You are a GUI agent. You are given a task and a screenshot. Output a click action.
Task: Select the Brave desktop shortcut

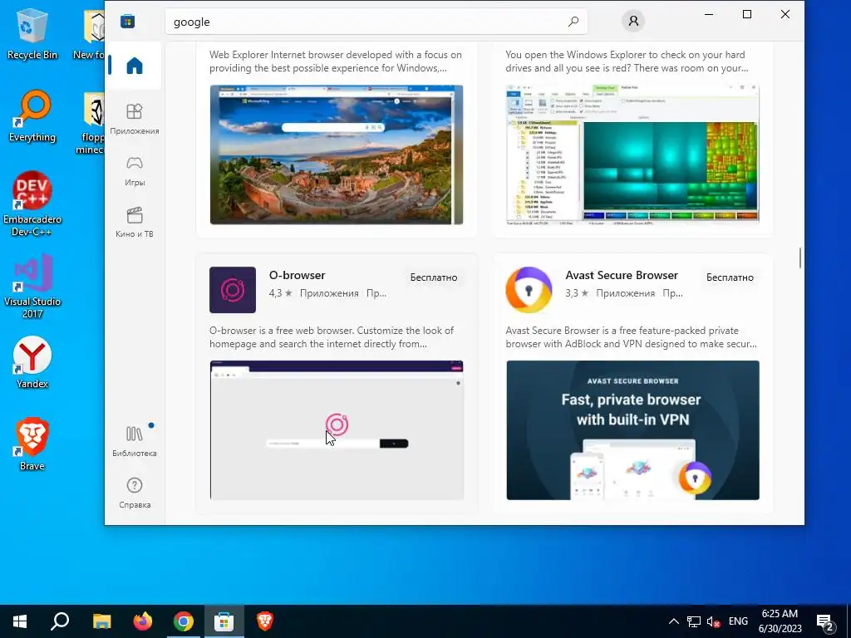(32, 444)
